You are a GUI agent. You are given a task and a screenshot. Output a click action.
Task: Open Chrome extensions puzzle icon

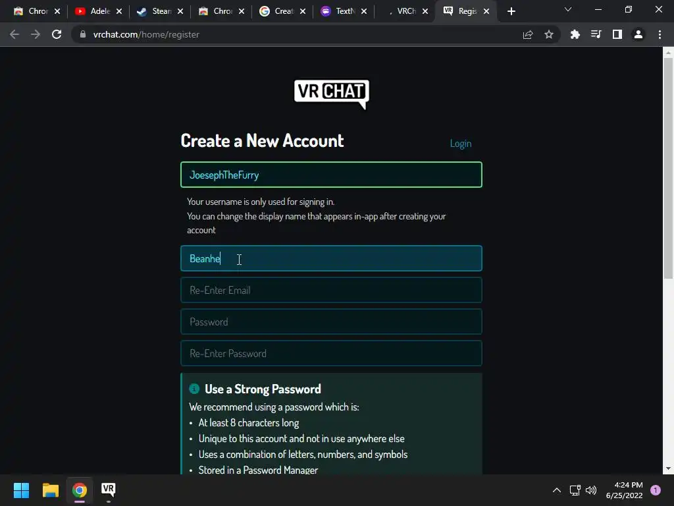click(575, 34)
